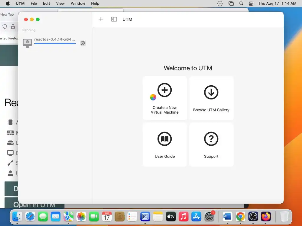This screenshot has height=226, width=302.
Task: Open the Help menu
Action: (x=95, y=4)
